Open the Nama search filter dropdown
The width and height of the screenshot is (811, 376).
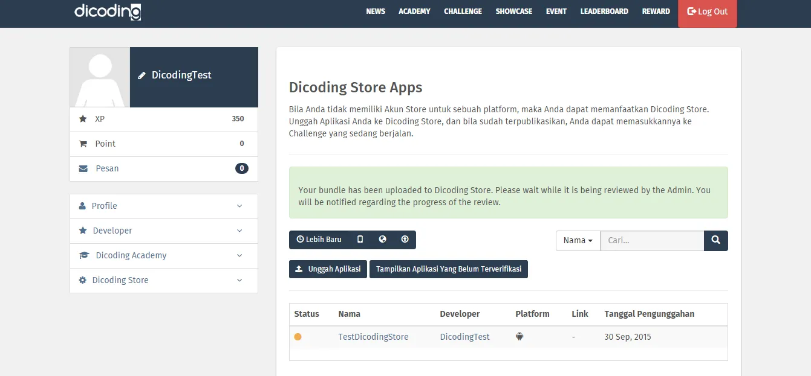coord(578,240)
